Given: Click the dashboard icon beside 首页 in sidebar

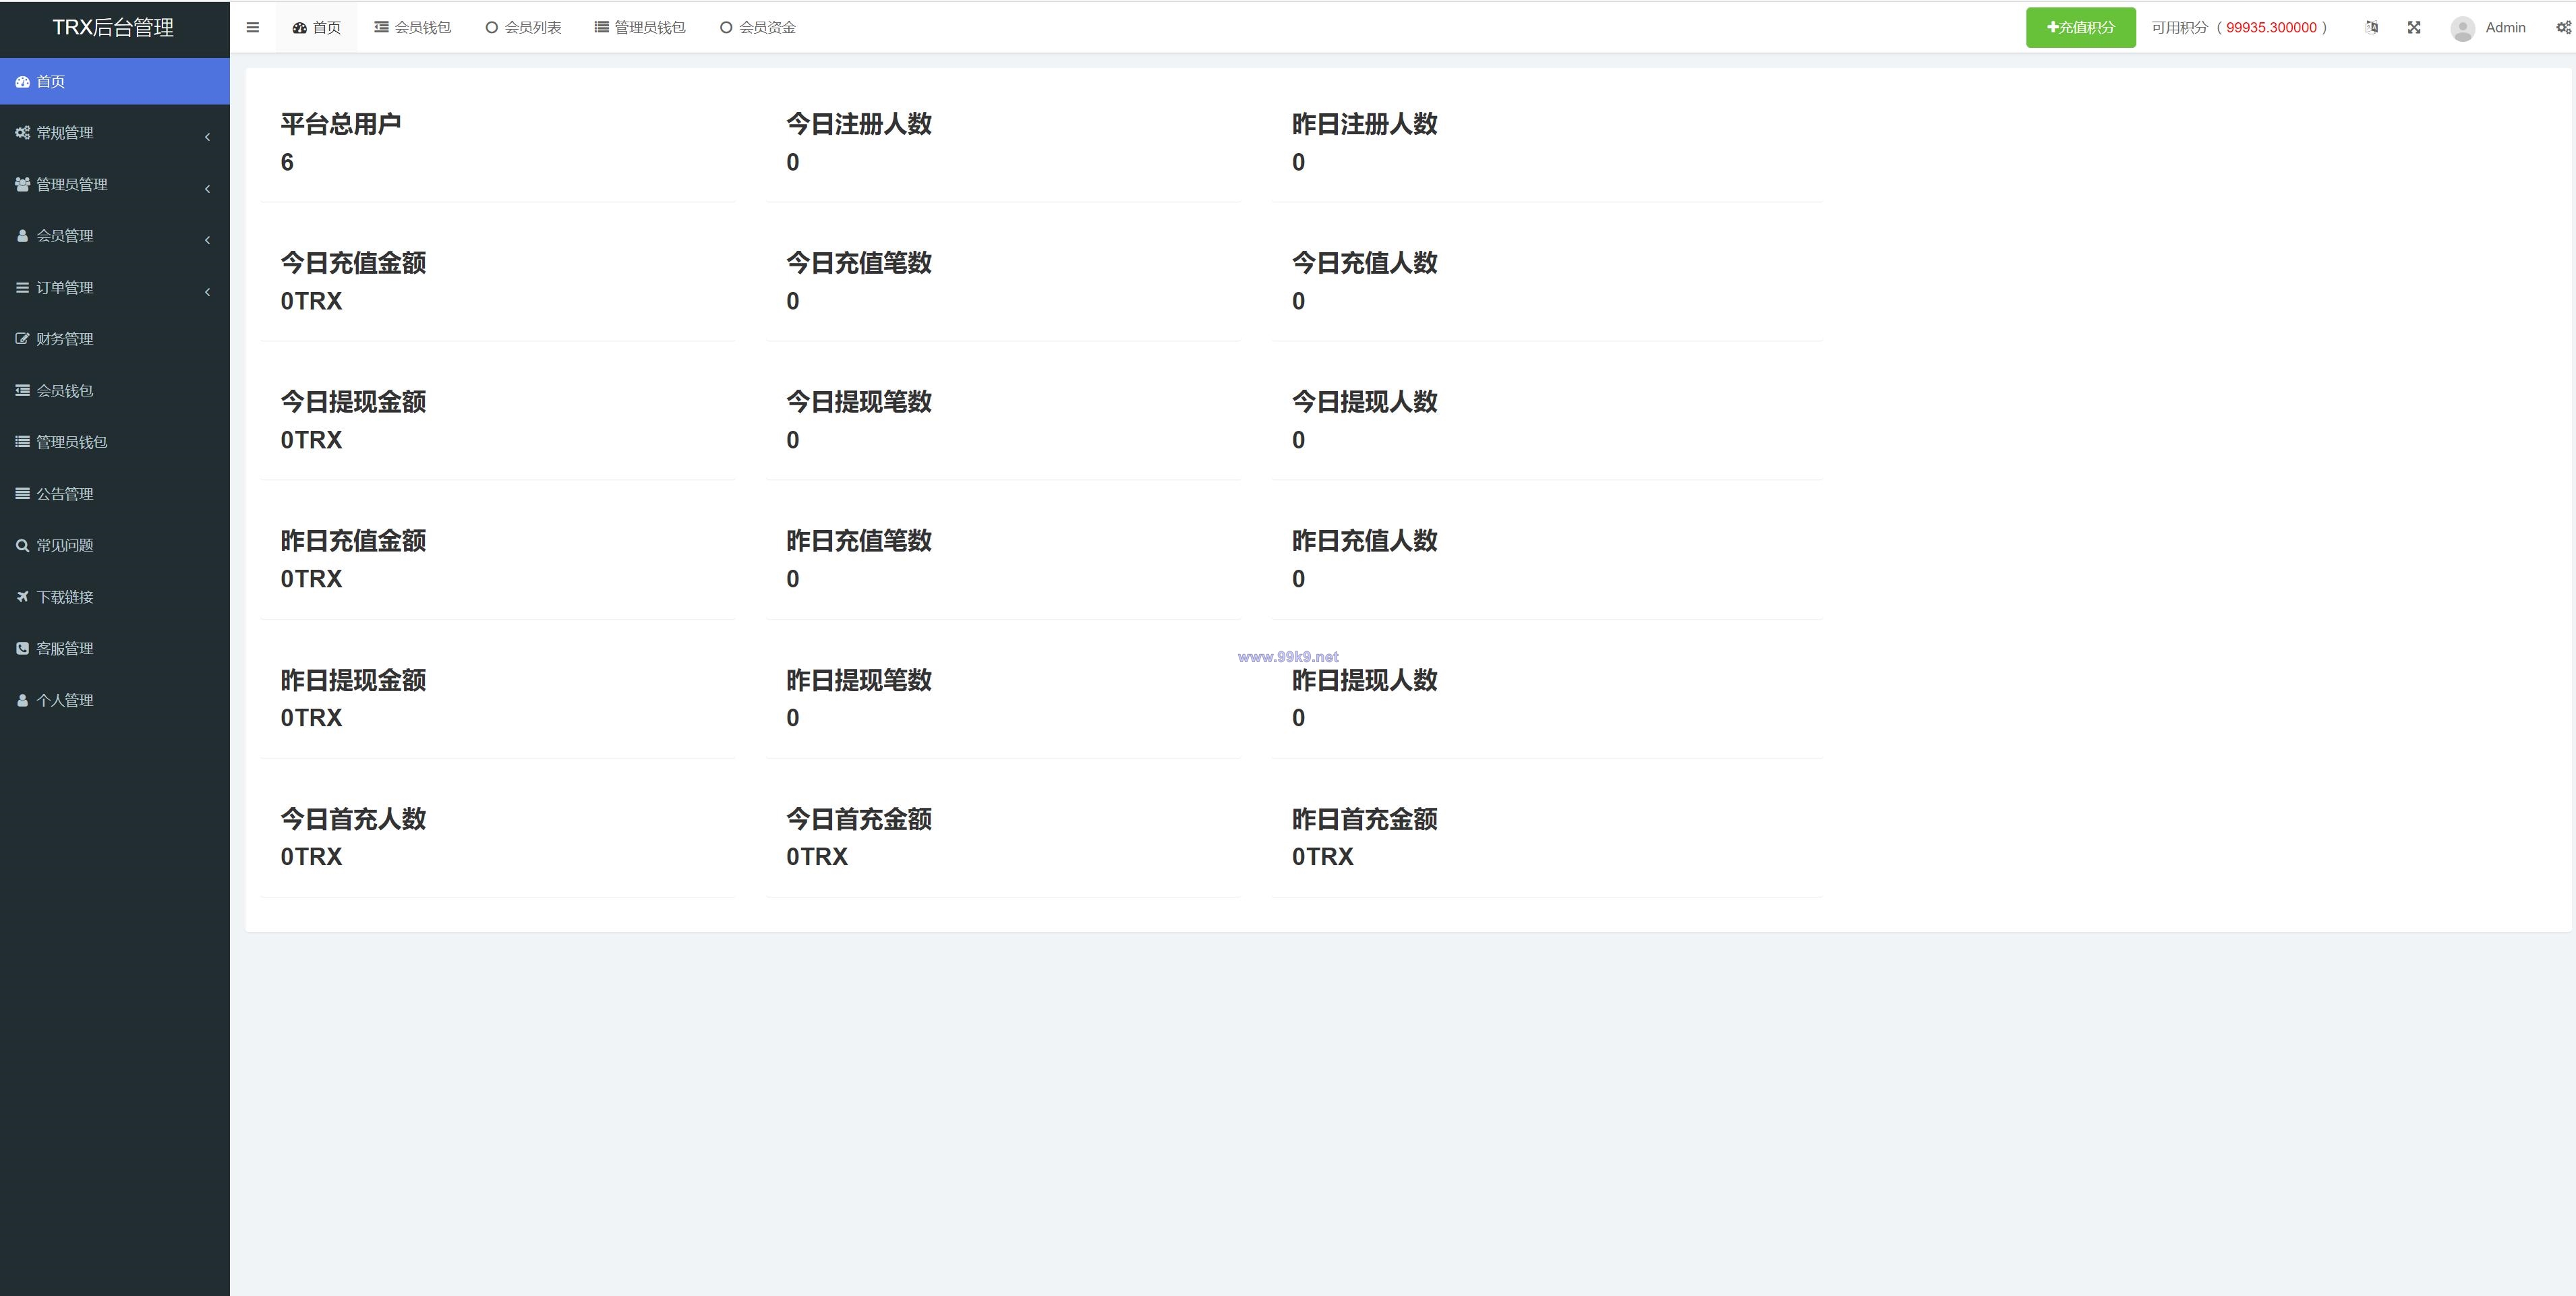Looking at the screenshot, I should coord(22,82).
